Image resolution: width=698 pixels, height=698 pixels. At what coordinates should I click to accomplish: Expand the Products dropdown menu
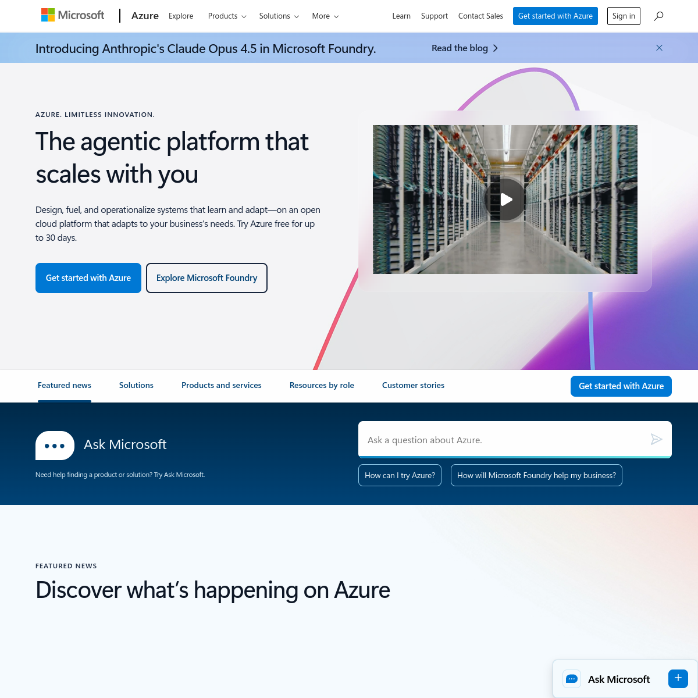227,16
